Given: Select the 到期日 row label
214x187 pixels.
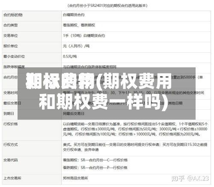Looking at the screenshot, I should [x=9, y=114].
